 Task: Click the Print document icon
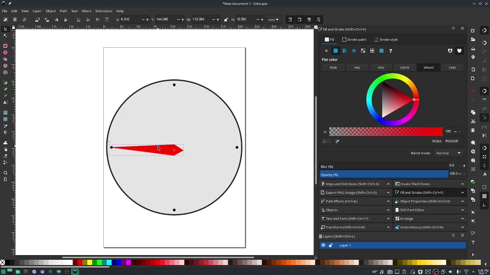coord(473,57)
